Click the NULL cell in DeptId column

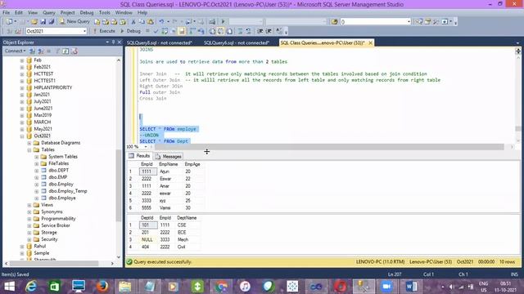[x=148, y=239]
